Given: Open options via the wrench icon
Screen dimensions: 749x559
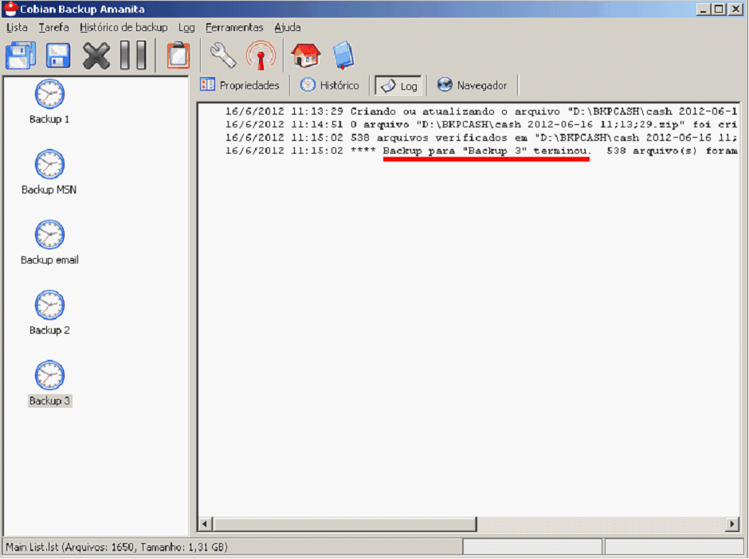Looking at the screenshot, I should pyautogui.click(x=223, y=56).
